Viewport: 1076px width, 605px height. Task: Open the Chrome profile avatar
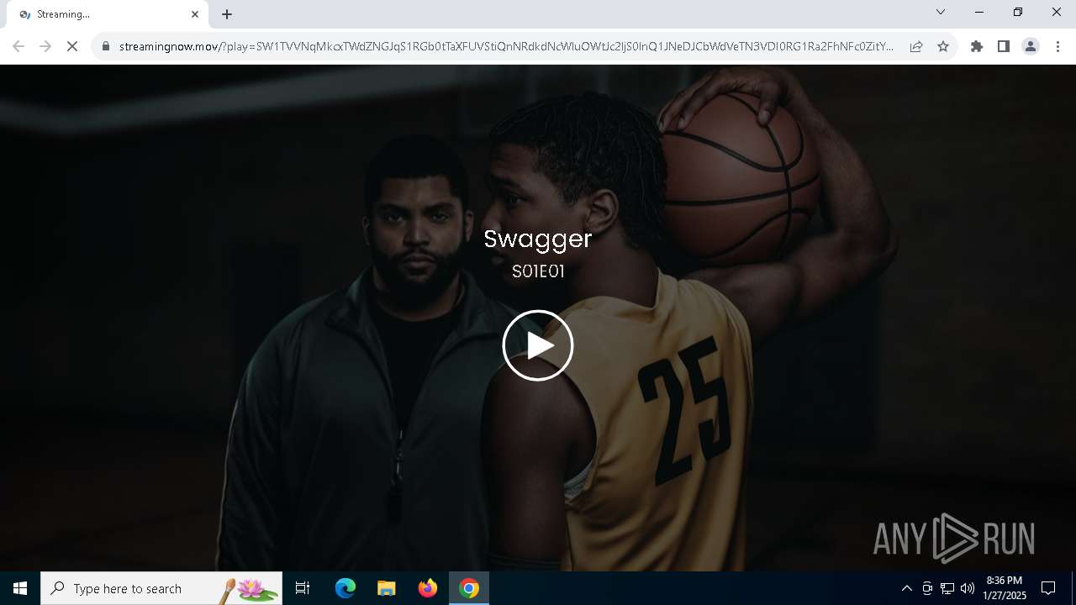point(1031,46)
